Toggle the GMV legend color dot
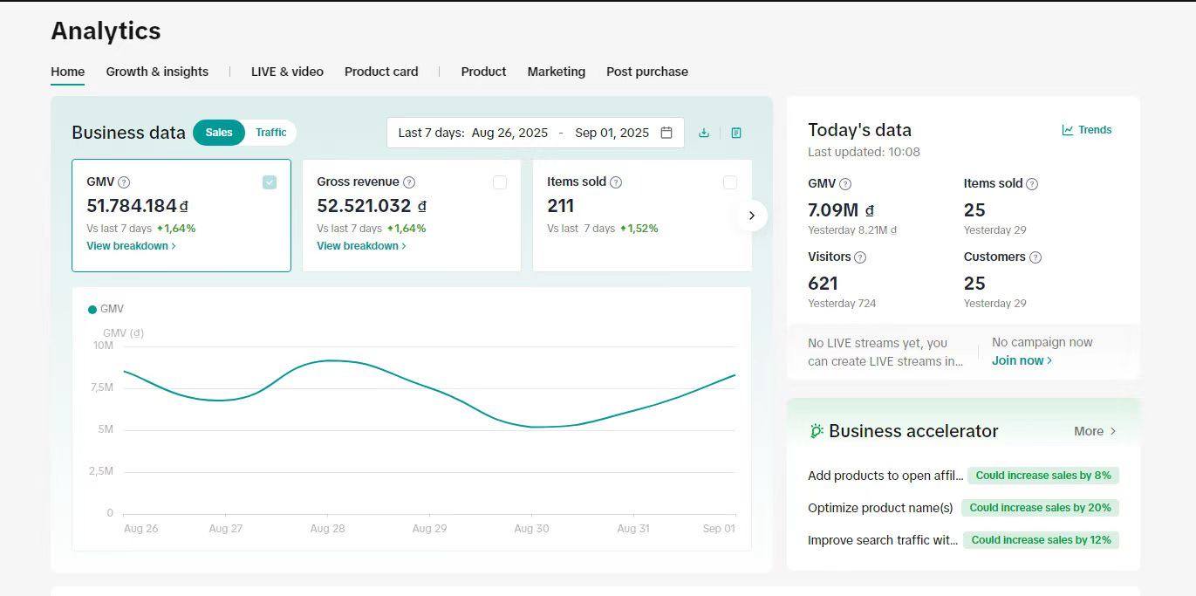The image size is (1196, 596). pyautogui.click(x=92, y=309)
